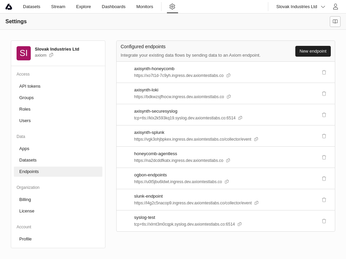
Task: Switch to the Dashboards tab
Action: [x=114, y=7]
